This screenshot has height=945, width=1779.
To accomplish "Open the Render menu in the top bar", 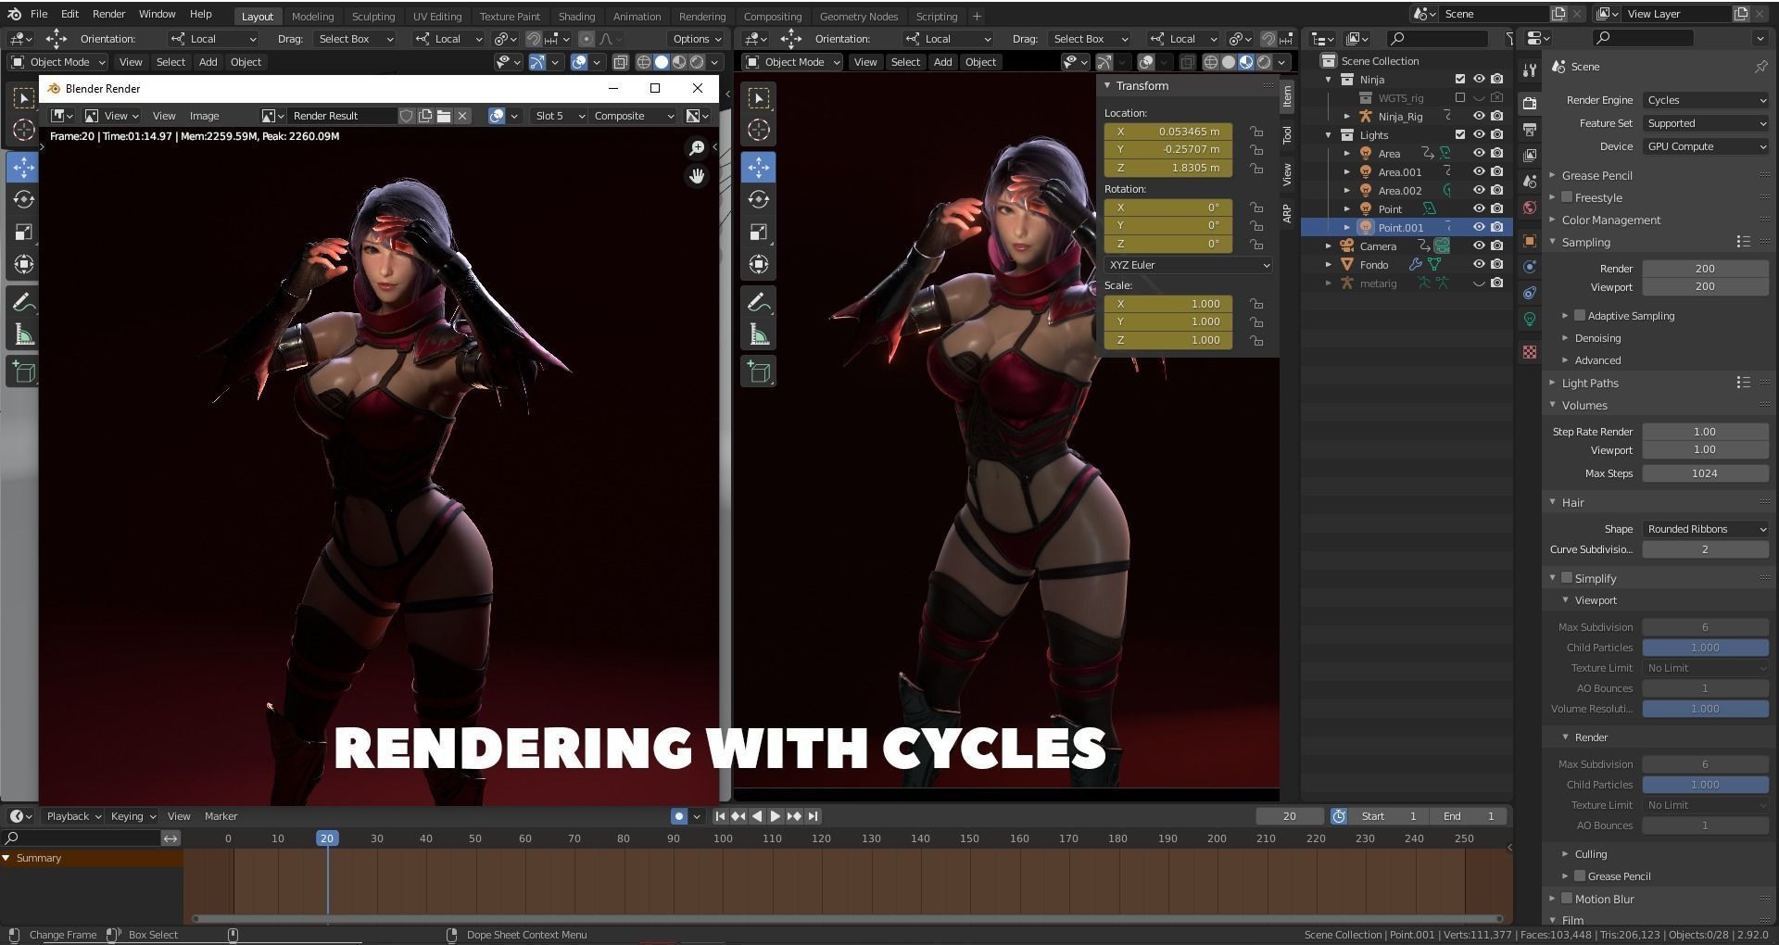I will tap(108, 14).
